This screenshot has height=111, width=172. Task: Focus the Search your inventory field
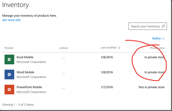pos(148,26)
